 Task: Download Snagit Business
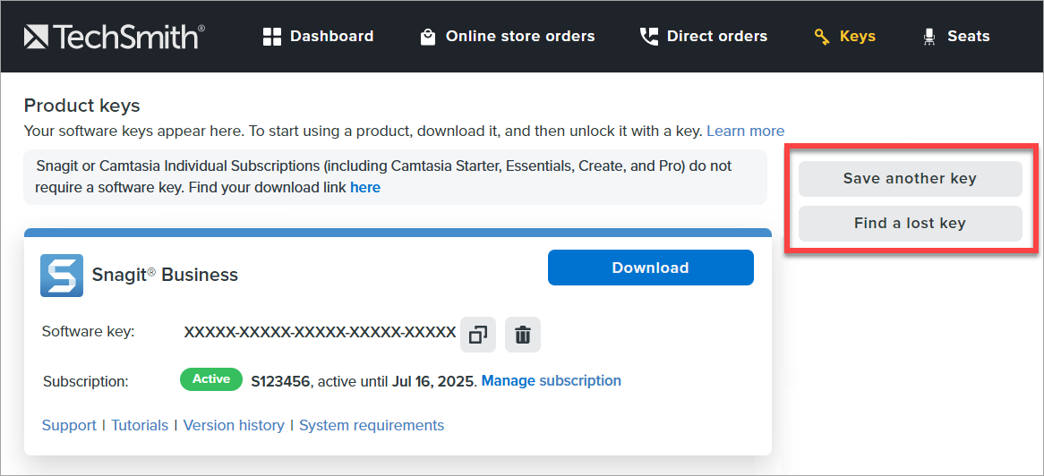coord(650,268)
